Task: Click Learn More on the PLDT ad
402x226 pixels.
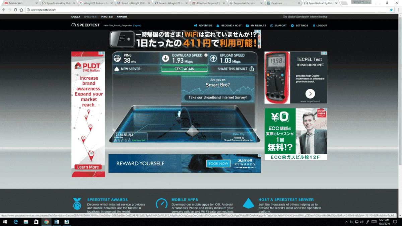Action: click(88, 167)
